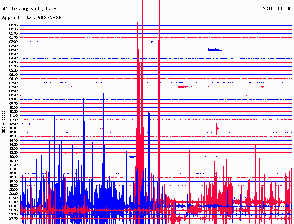Image resolution: width=294 pixels, height=224 pixels.
Task: Select the 10:30 time label
Action: coord(13,111)
